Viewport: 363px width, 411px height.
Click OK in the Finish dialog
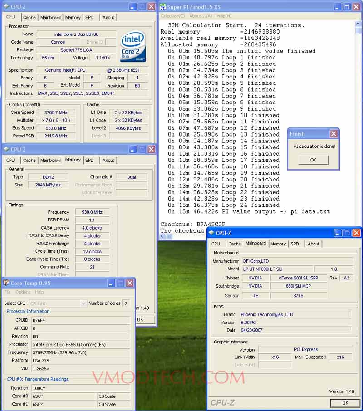(x=313, y=160)
